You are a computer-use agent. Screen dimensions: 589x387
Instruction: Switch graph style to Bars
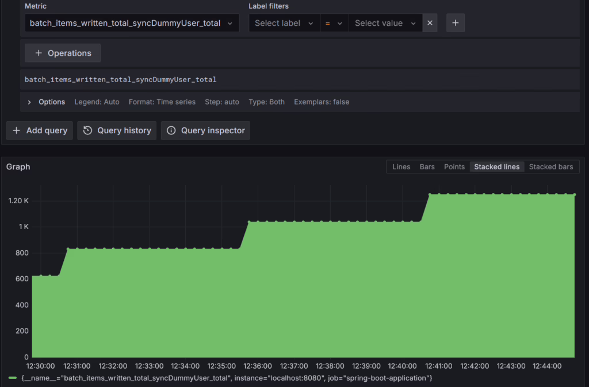(x=427, y=167)
